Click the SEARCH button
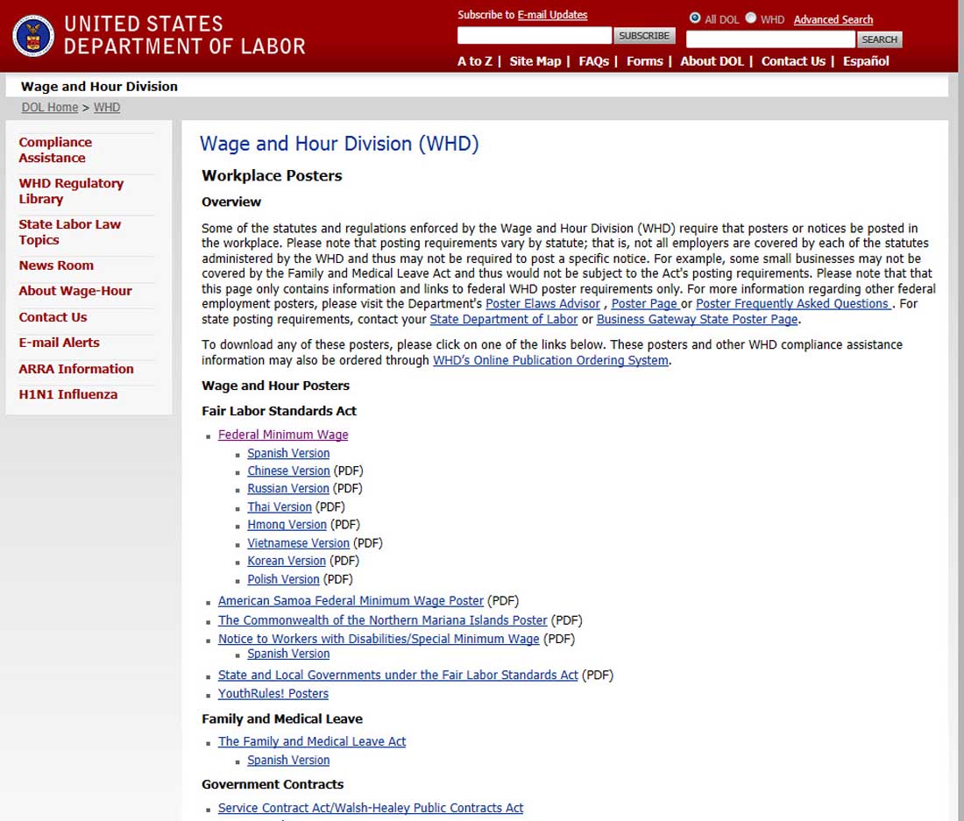 [x=879, y=39]
